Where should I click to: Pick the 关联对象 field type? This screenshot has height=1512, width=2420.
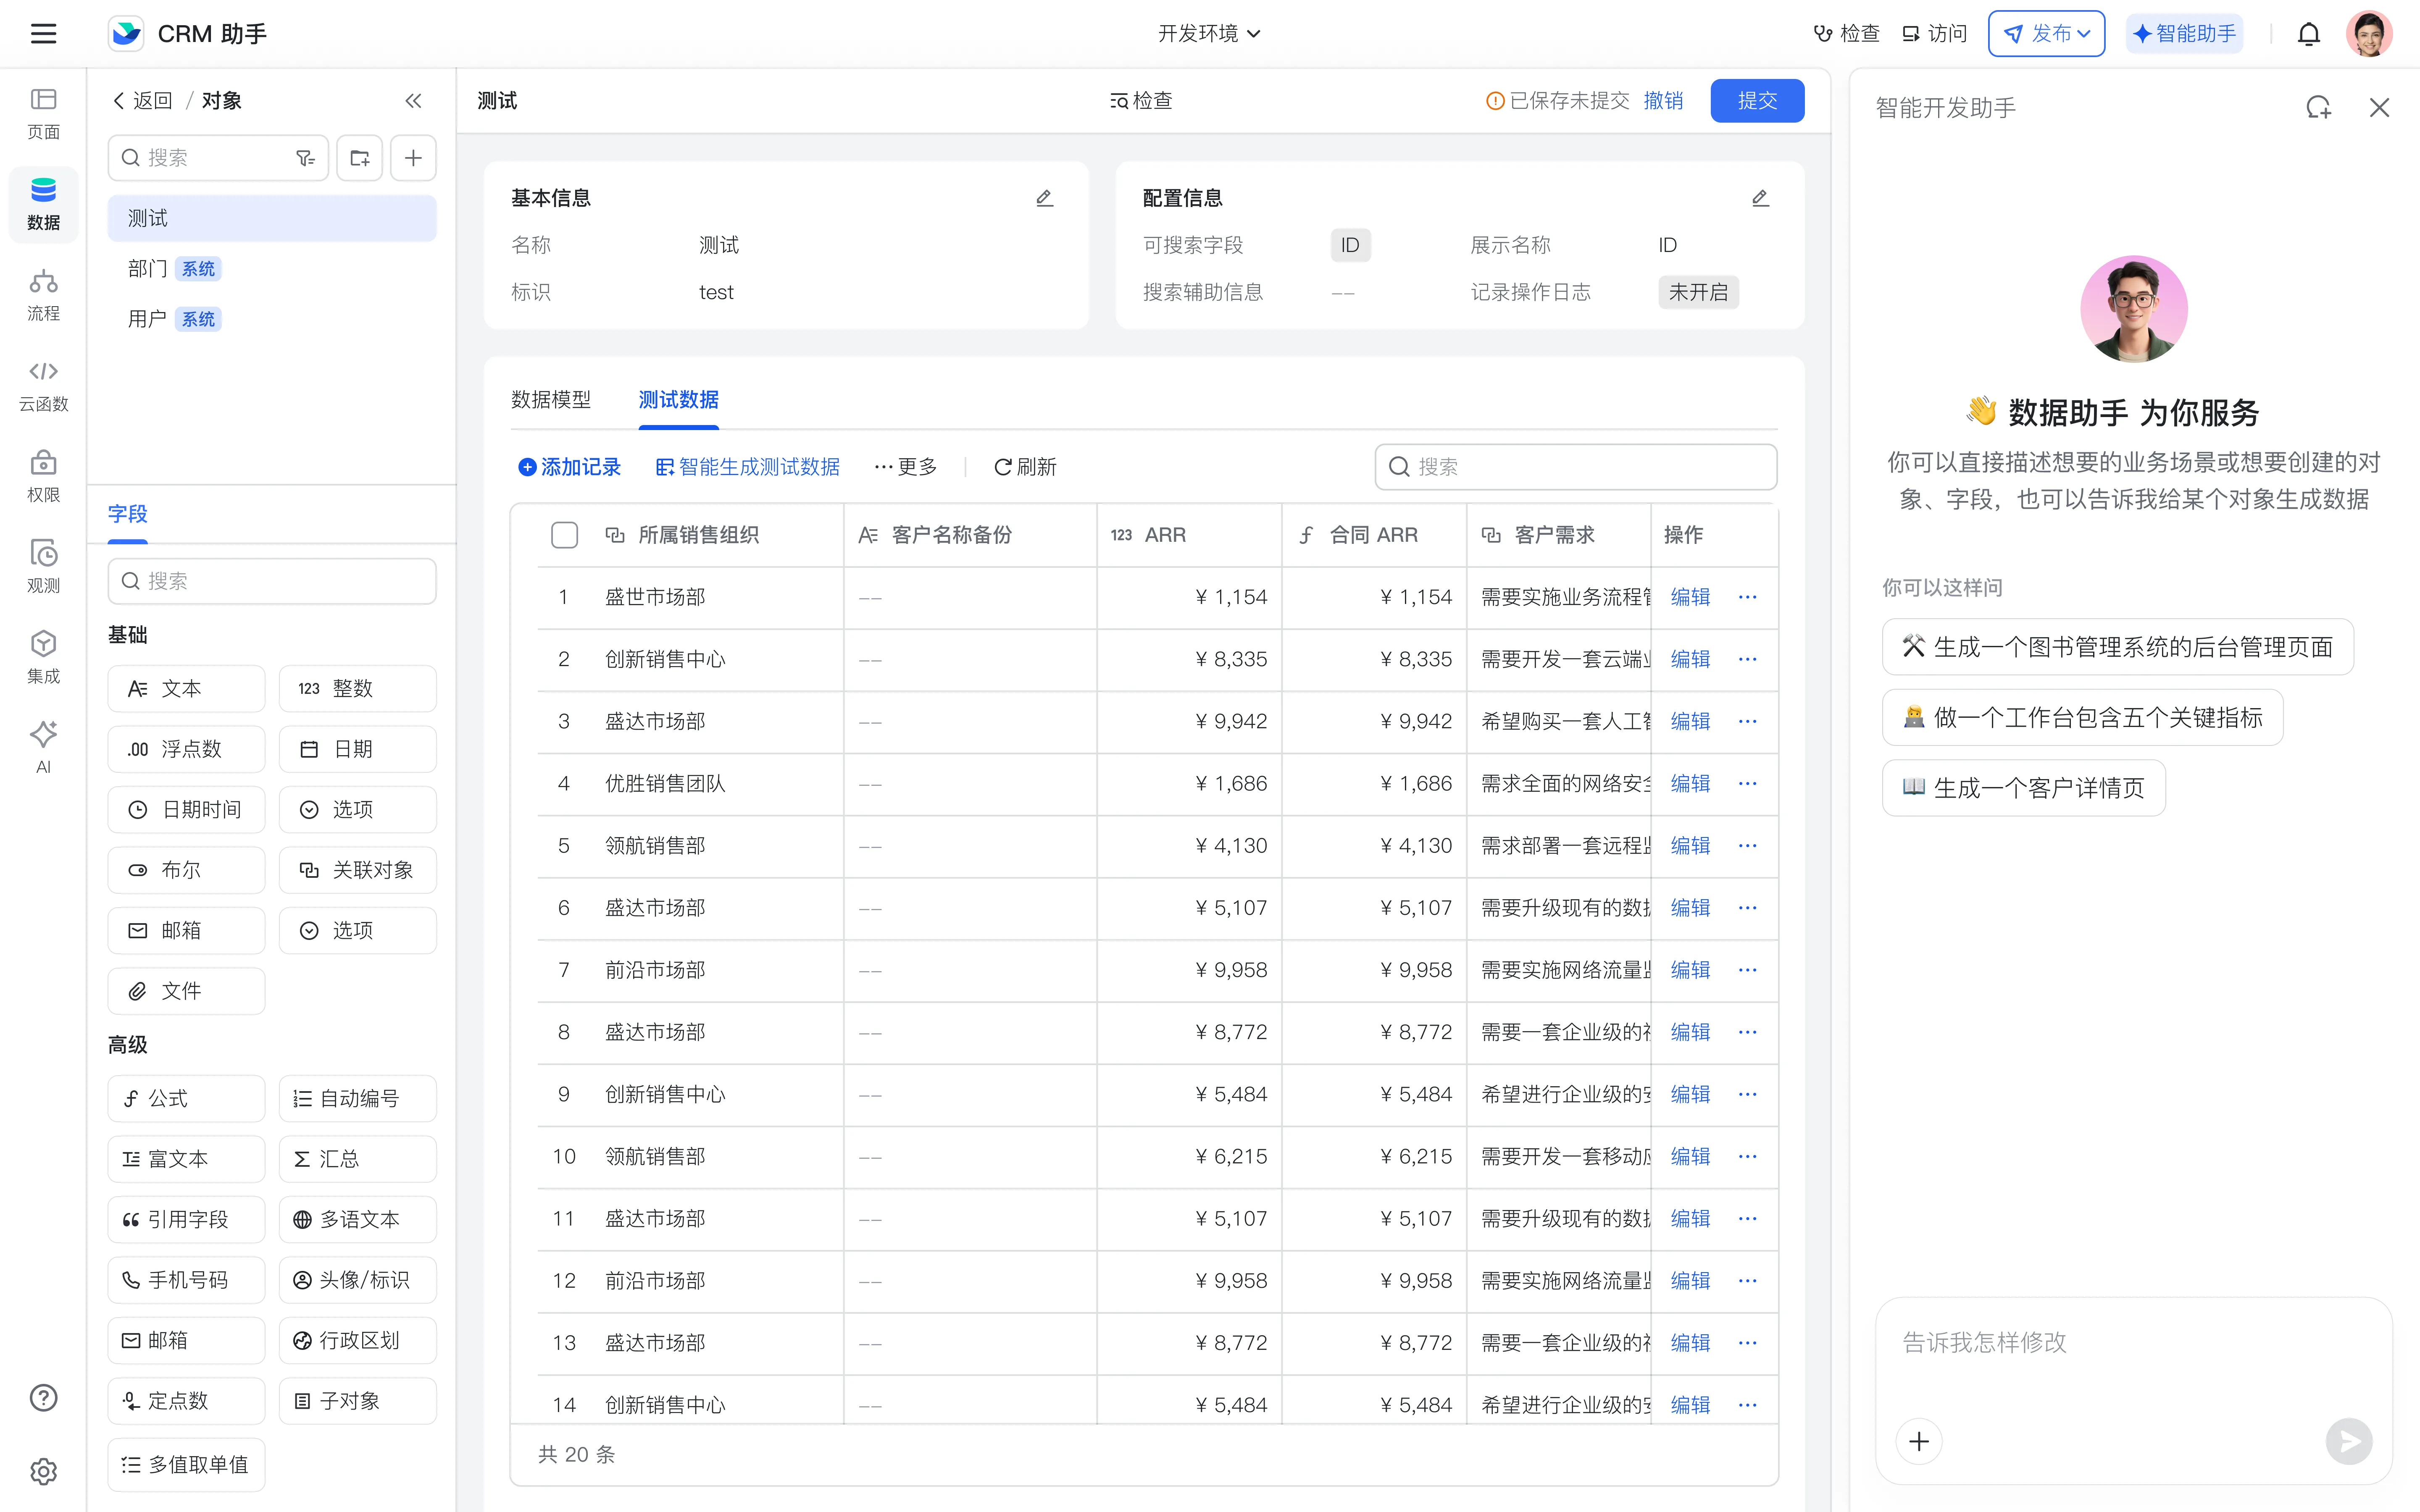tap(357, 870)
